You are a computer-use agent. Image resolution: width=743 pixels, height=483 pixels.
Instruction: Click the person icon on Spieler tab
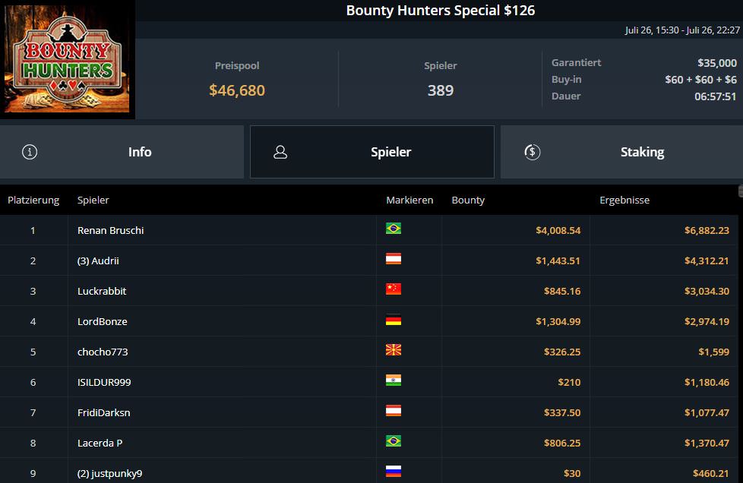click(x=280, y=152)
